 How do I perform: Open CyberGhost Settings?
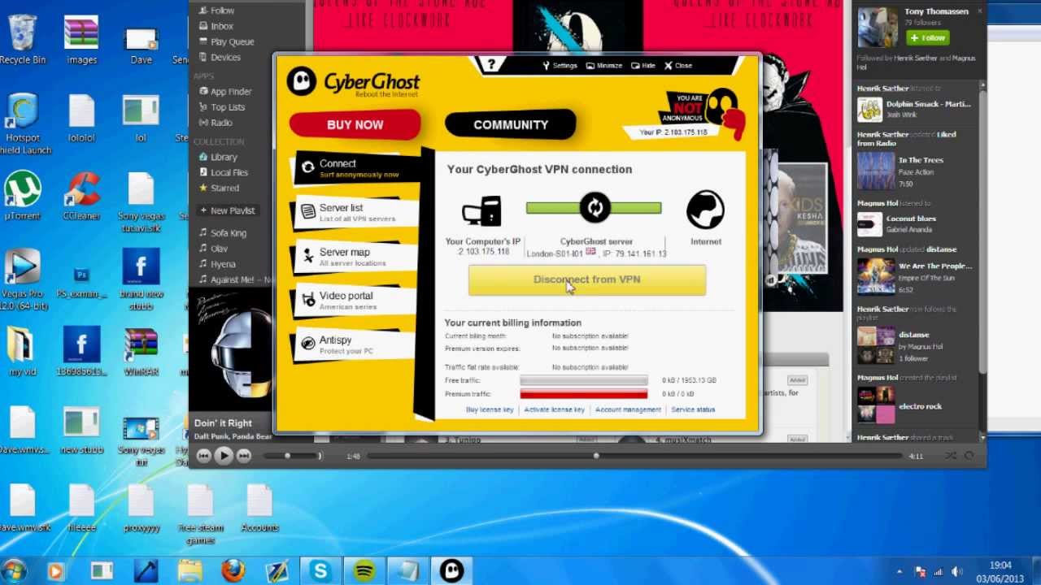point(560,66)
